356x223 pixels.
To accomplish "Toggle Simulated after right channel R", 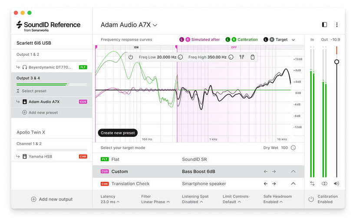I will [188, 39].
